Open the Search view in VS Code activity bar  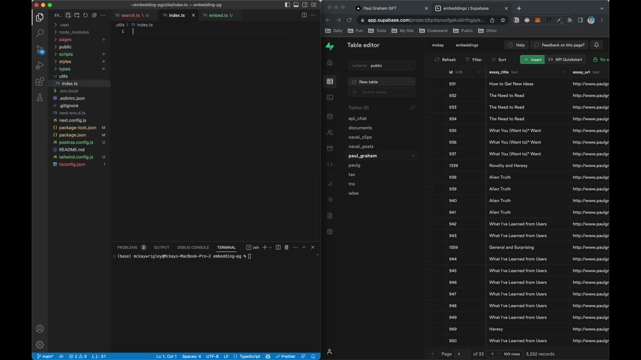pos(40,33)
